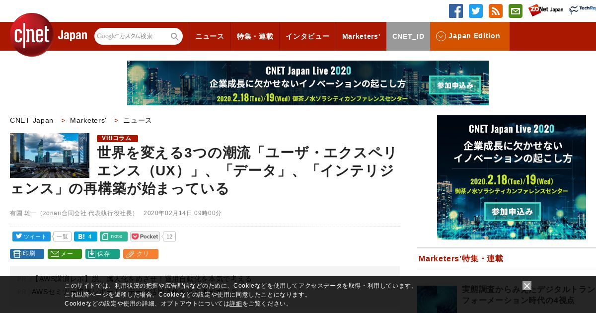Visit the TechRepublic logo link
The height and width of the screenshot is (313, 596).
pyautogui.click(x=582, y=10)
